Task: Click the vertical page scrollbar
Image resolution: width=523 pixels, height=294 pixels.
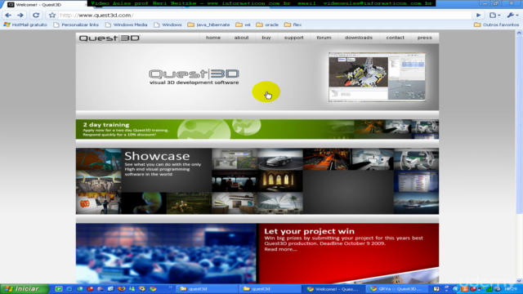Action: tap(519, 125)
